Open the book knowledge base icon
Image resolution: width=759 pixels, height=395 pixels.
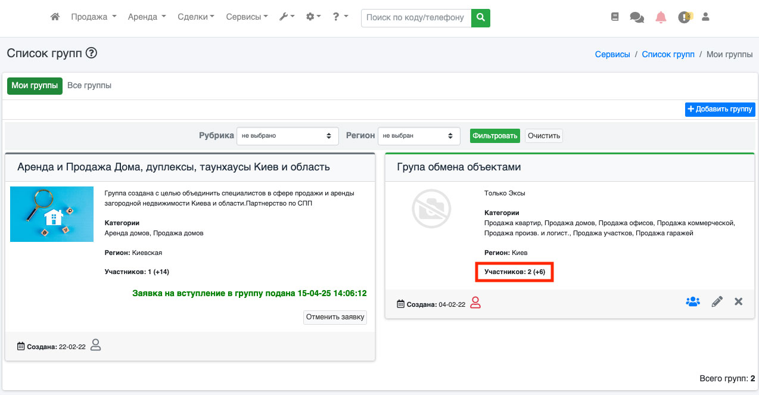pos(615,17)
